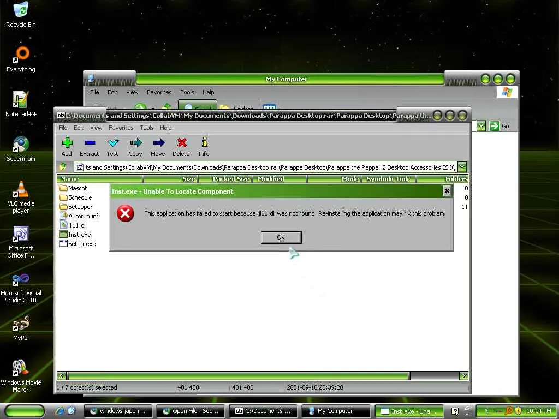Click the horizontal scrollbar right arrow
559x419 pixels.
point(463,375)
